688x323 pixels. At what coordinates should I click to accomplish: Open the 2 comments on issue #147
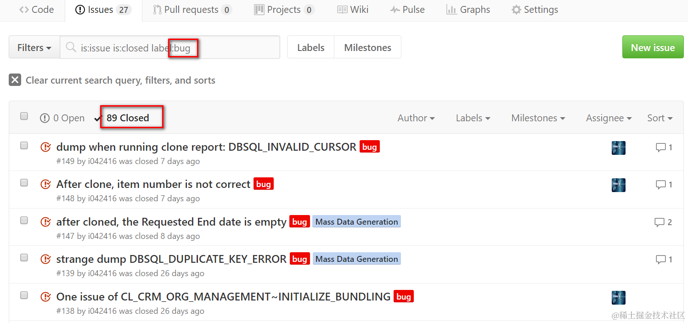(x=664, y=222)
